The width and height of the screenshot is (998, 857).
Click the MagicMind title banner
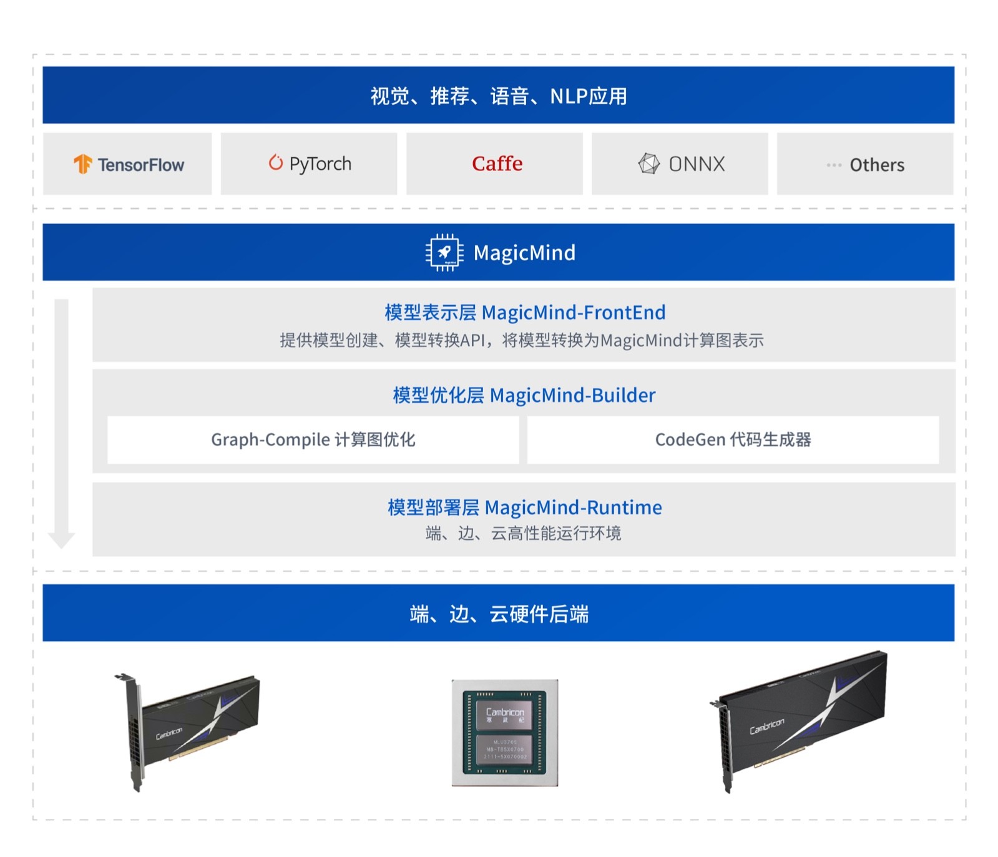[498, 252]
